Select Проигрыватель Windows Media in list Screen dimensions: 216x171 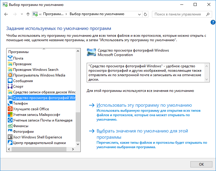pyautogui.click(x=39, y=75)
